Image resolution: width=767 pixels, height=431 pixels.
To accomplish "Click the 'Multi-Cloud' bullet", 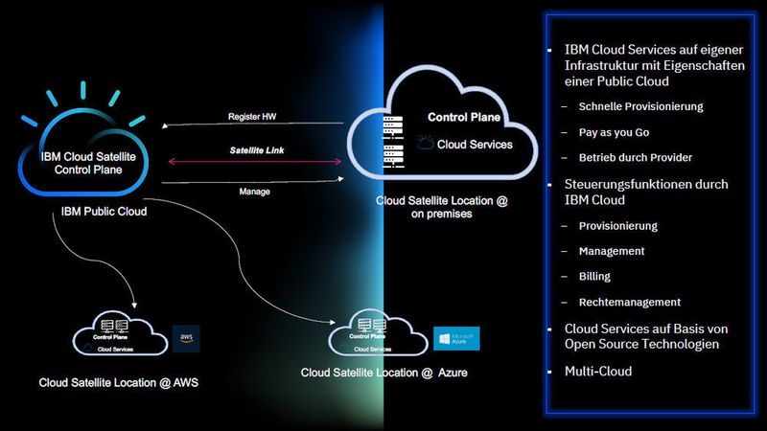I will point(597,372).
